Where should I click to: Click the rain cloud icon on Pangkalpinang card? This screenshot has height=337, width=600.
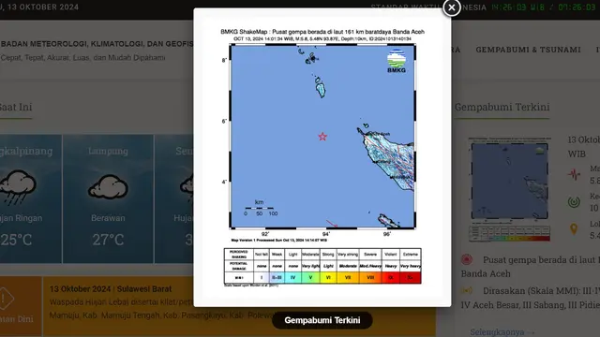17,187
